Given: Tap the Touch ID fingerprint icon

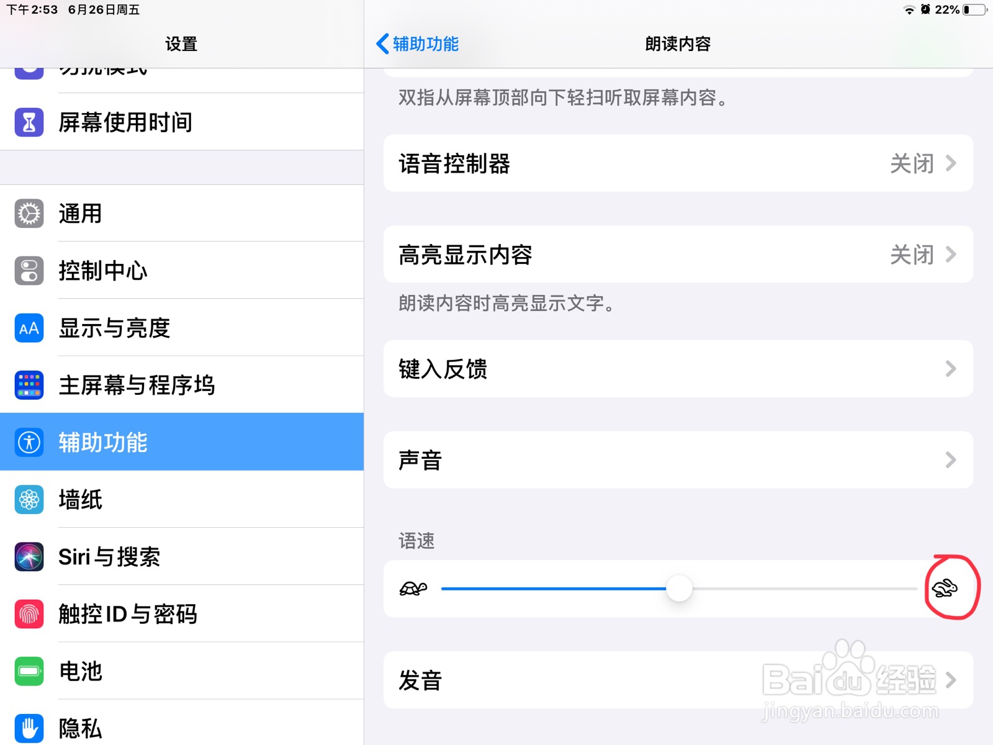Looking at the screenshot, I should tap(29, 614).
